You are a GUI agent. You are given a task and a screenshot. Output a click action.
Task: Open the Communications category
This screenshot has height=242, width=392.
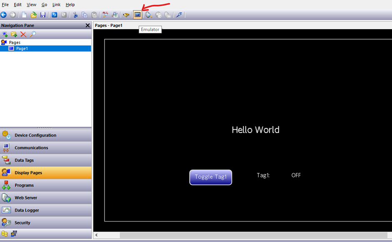(46, 148)
